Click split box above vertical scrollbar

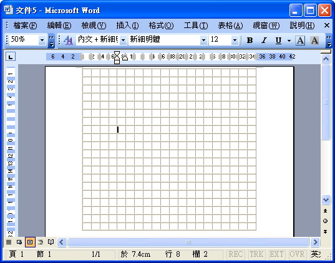pyautogui.click(x=326, y=52)
